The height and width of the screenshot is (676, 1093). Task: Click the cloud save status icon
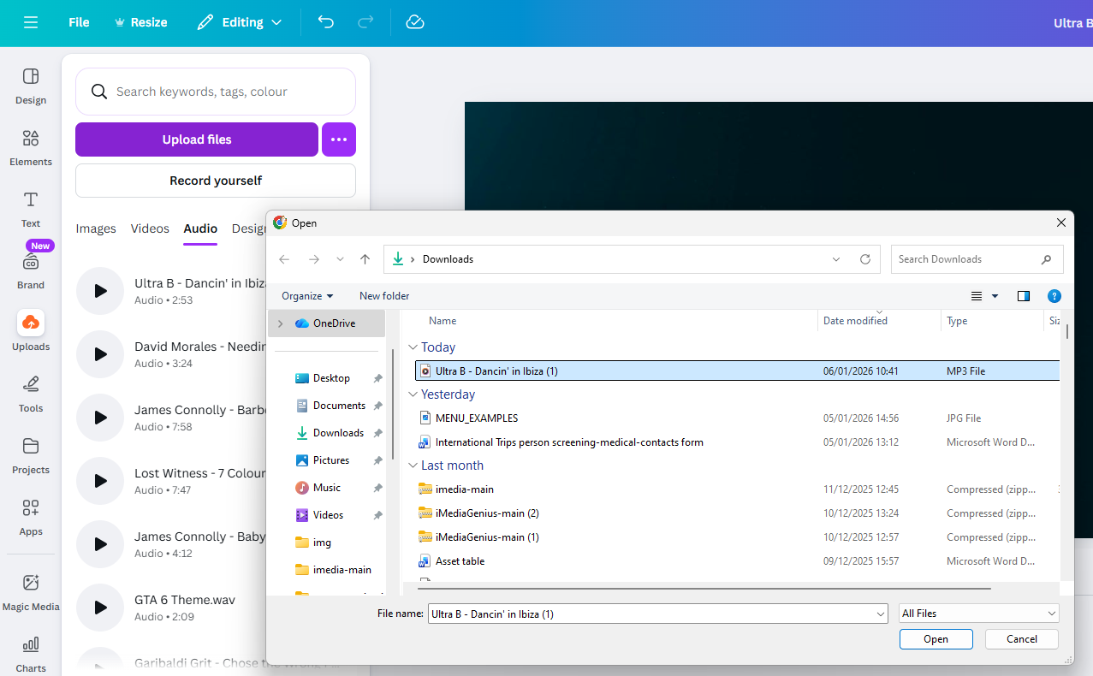[x=415, y=22]
